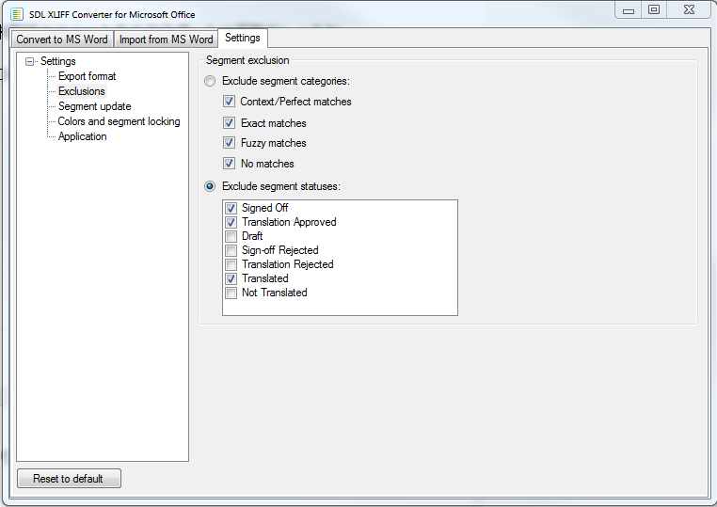Uncheck Context/Perfect matches checkbox
717x507 pixels.
229,102
